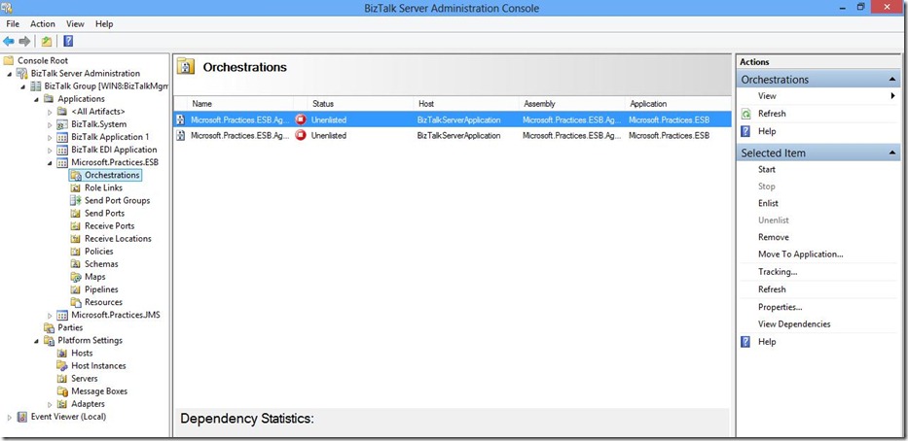The height and width of the screenshot is (441, 908).
Task: Expand the Event Viewer (Local) node
Action: (10, 417)
